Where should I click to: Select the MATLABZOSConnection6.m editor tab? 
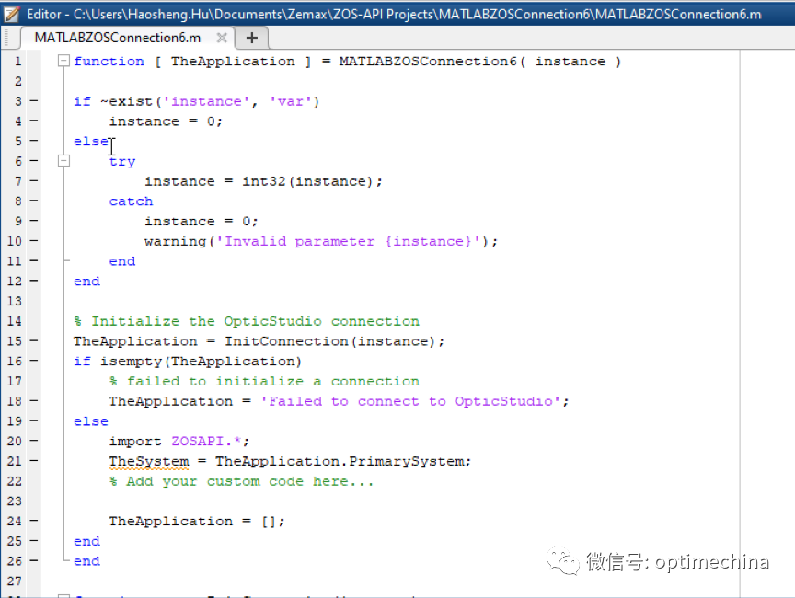point(127,38)
